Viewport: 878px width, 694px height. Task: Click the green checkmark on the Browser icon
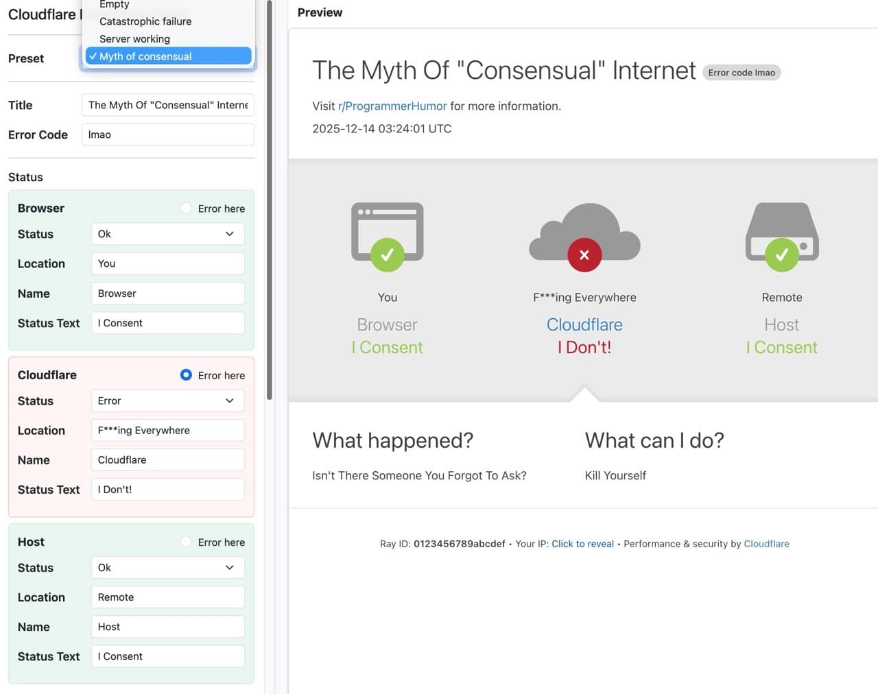click(387, 255)
